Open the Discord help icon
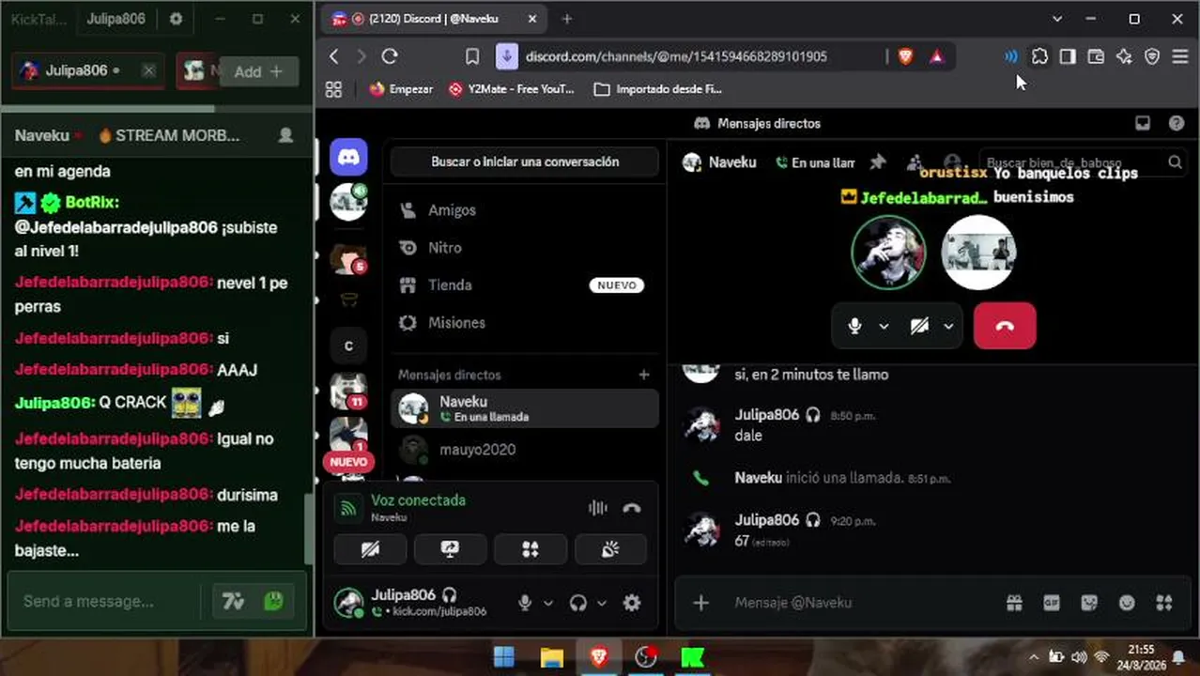Screen dimensions: 1200x676 click(1177, 123)
